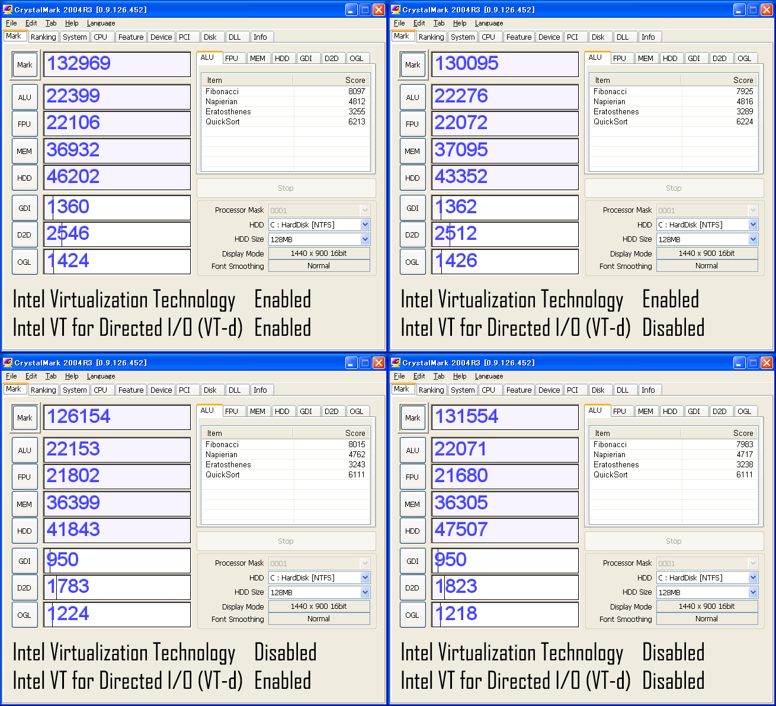Click HDD button beside score 41843

25,531
